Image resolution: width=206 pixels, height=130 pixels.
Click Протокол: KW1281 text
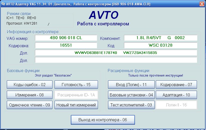coord(22,24)
